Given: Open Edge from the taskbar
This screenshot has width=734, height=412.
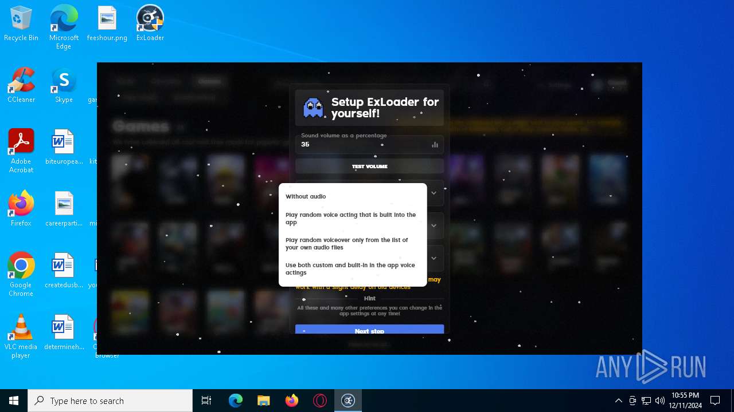Looking at the screenshot, I should click(x=236, y=401).
